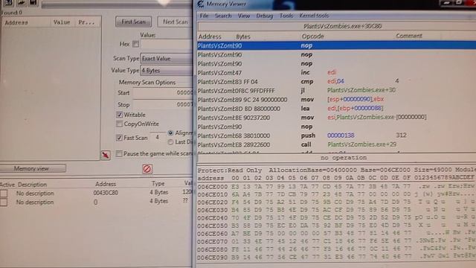This screenshot has width=476, height=268.
Task: Select the call PlantsVsZombies.exe+29 row
Action: (336, 144)
